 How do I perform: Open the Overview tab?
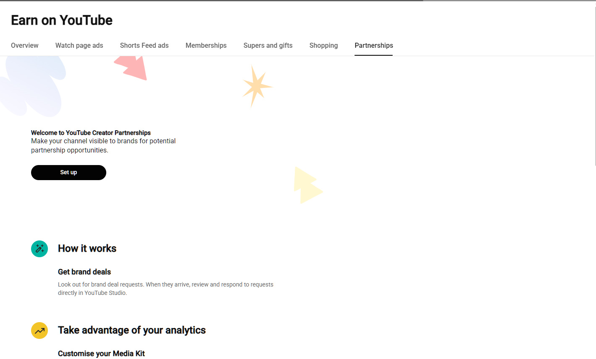pos(25,45)
